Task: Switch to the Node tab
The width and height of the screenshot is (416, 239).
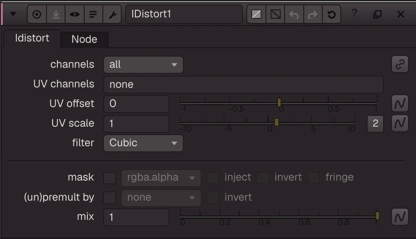Action: pyautogui.click(x=84, y=40)
